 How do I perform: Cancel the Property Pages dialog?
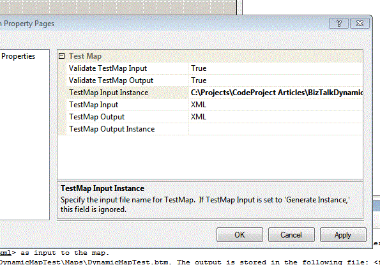(291, 235)
